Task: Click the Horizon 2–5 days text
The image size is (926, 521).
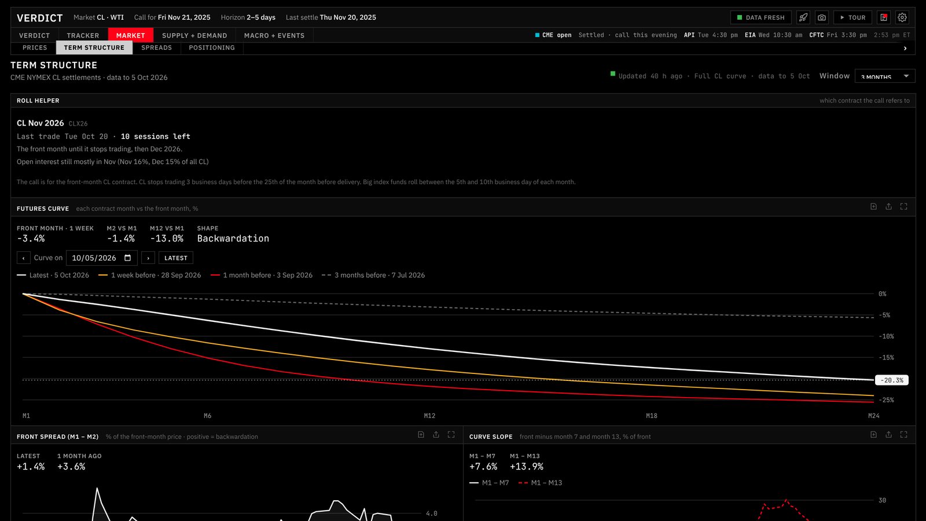Action: tap(248, 17)
